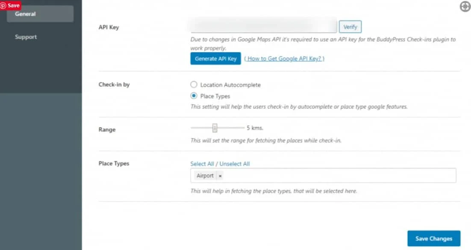The image size is (471, 250).
Task: Click into the API Key input field
Action: pos(264,26)
